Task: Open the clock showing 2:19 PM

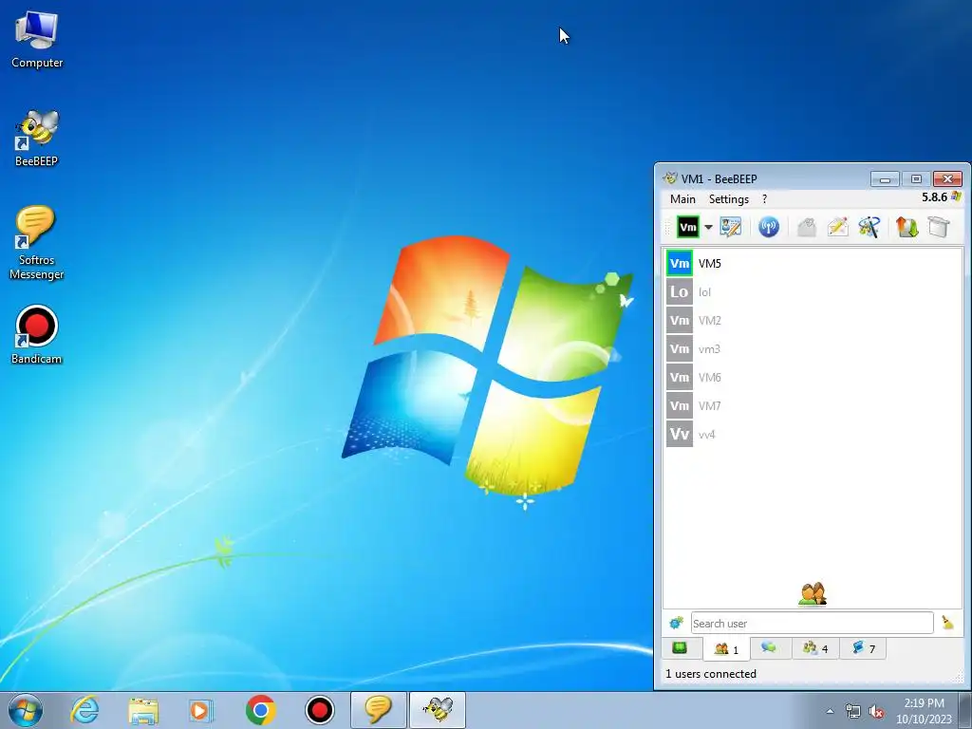Action: [x=924, y=711]
